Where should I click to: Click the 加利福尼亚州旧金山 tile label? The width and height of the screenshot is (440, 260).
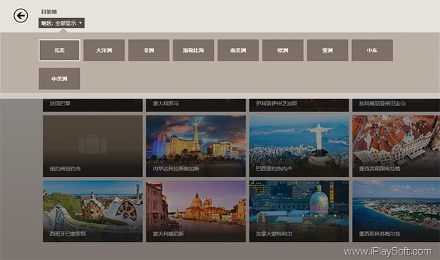(x=382, y=103)
